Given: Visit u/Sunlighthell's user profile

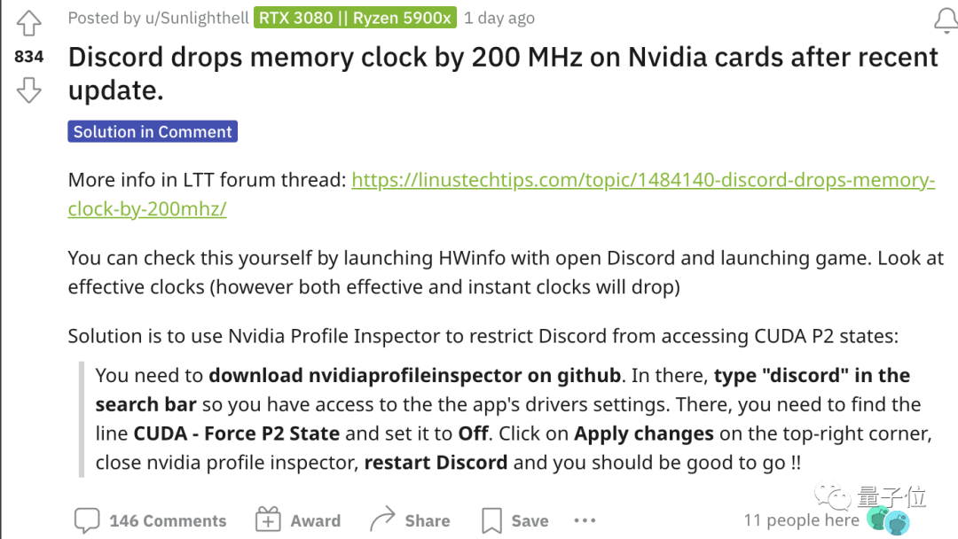Looking at the screenshot, I should (x=197, y=19).
